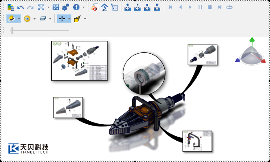Click the redo arrow icon
Image resolution: width=270 pixels, height=162 pixels.
pyautogui.click(x=30, y=8)
